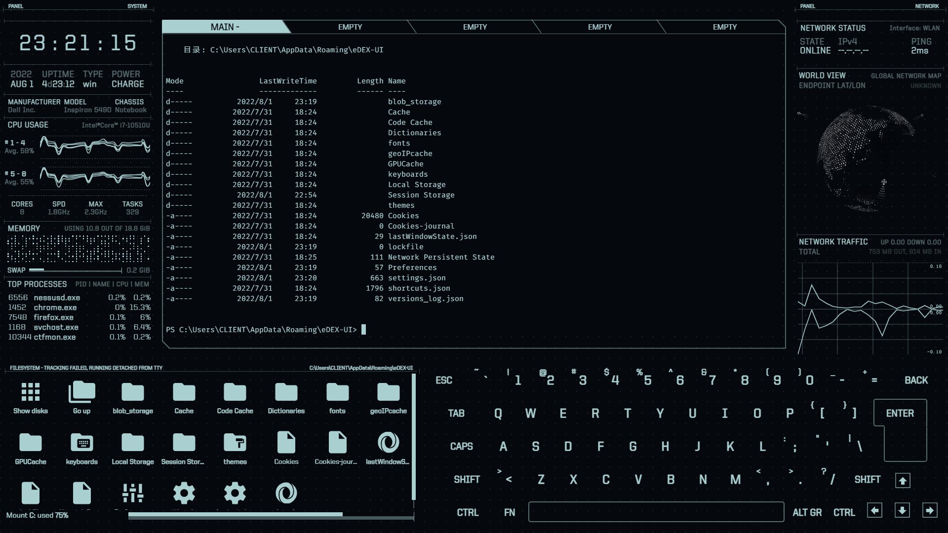Open the blob_storage folder

tap(133, 393)
